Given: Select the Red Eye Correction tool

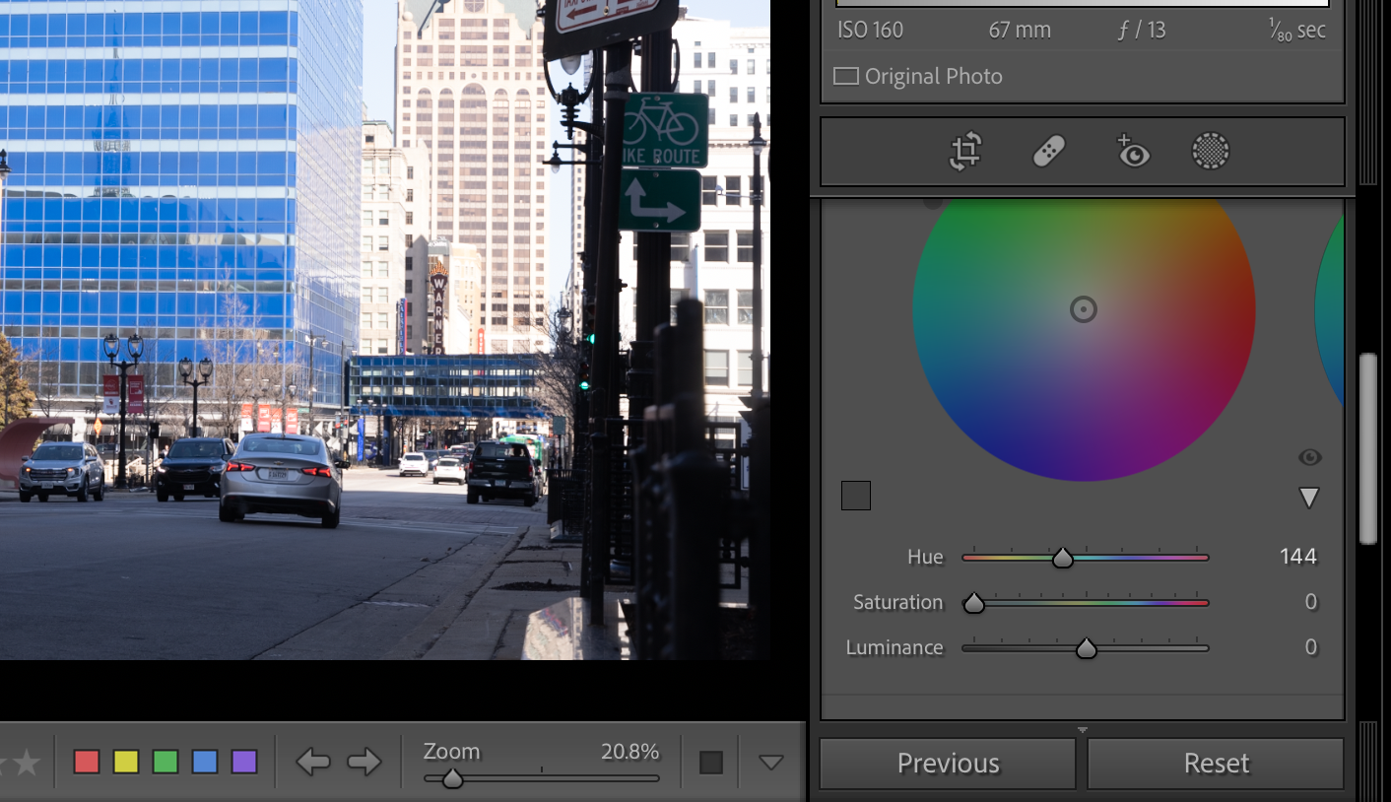Looking at the screenshot, I should pos(1133,151).
